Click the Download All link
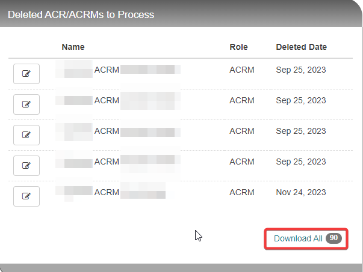Screen dimensions: 363x272 [x=298, y=238]
